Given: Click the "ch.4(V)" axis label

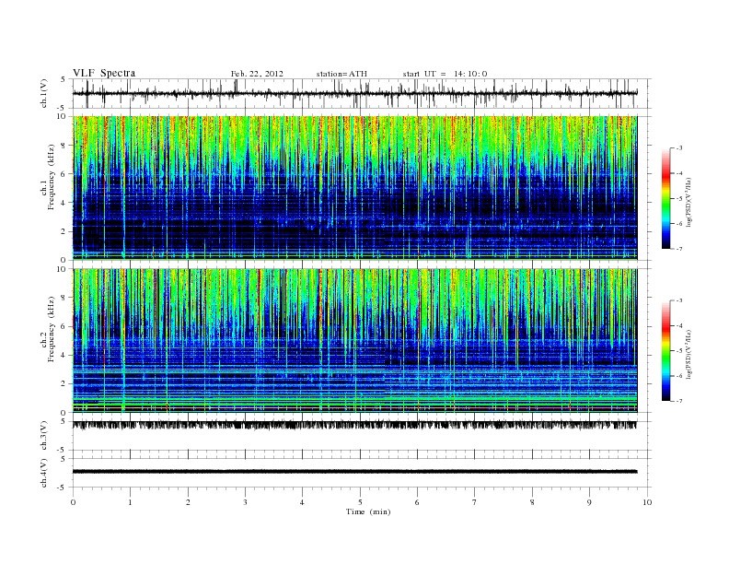Looking at the screenshot, I should 43,473.
